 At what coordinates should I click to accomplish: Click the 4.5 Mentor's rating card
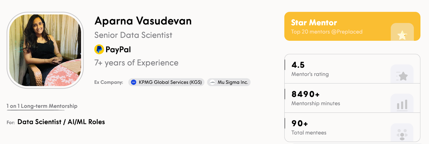click(x=352, y=69)
